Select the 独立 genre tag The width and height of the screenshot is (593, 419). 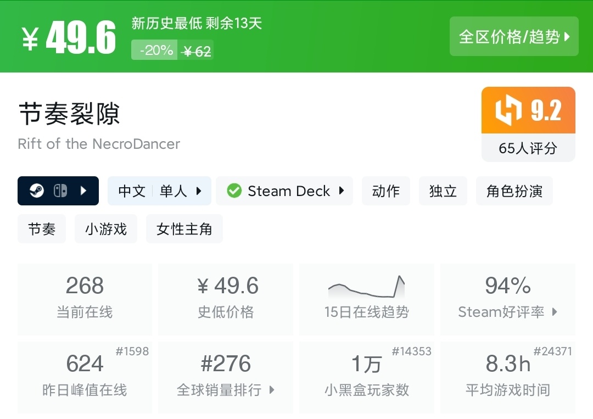point(443,191)
